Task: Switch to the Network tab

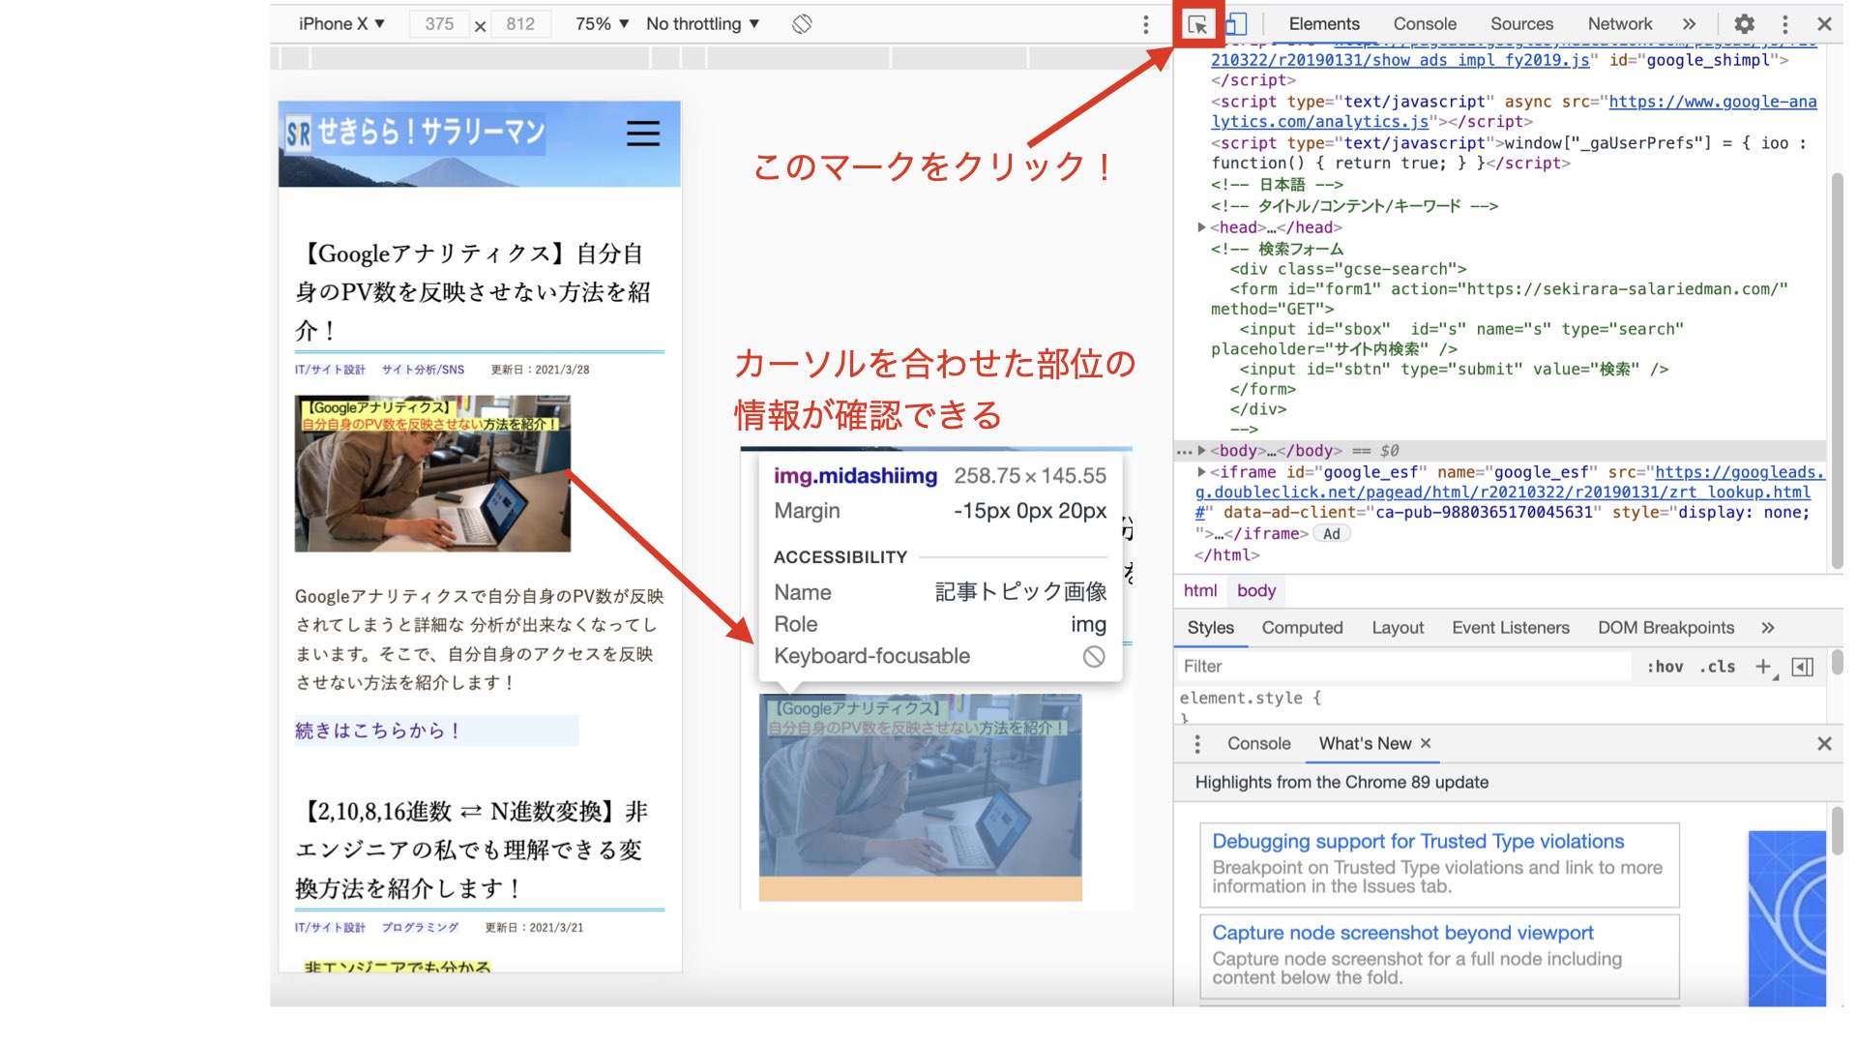Action: [1620, 24]
